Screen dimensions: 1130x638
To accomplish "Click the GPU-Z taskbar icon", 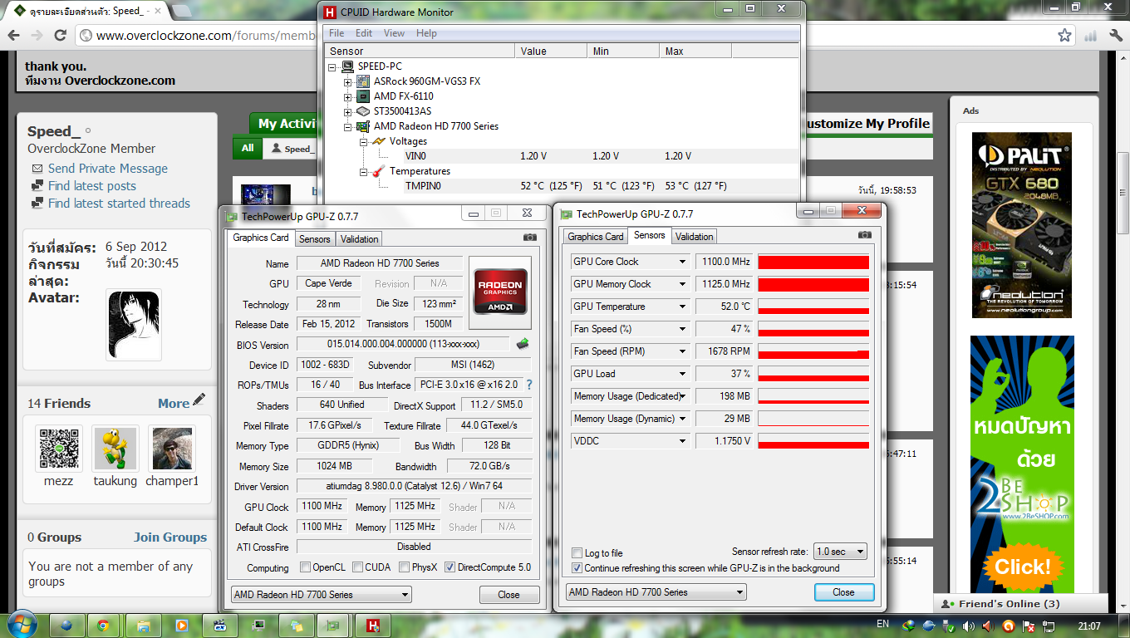I will point(334,625).
